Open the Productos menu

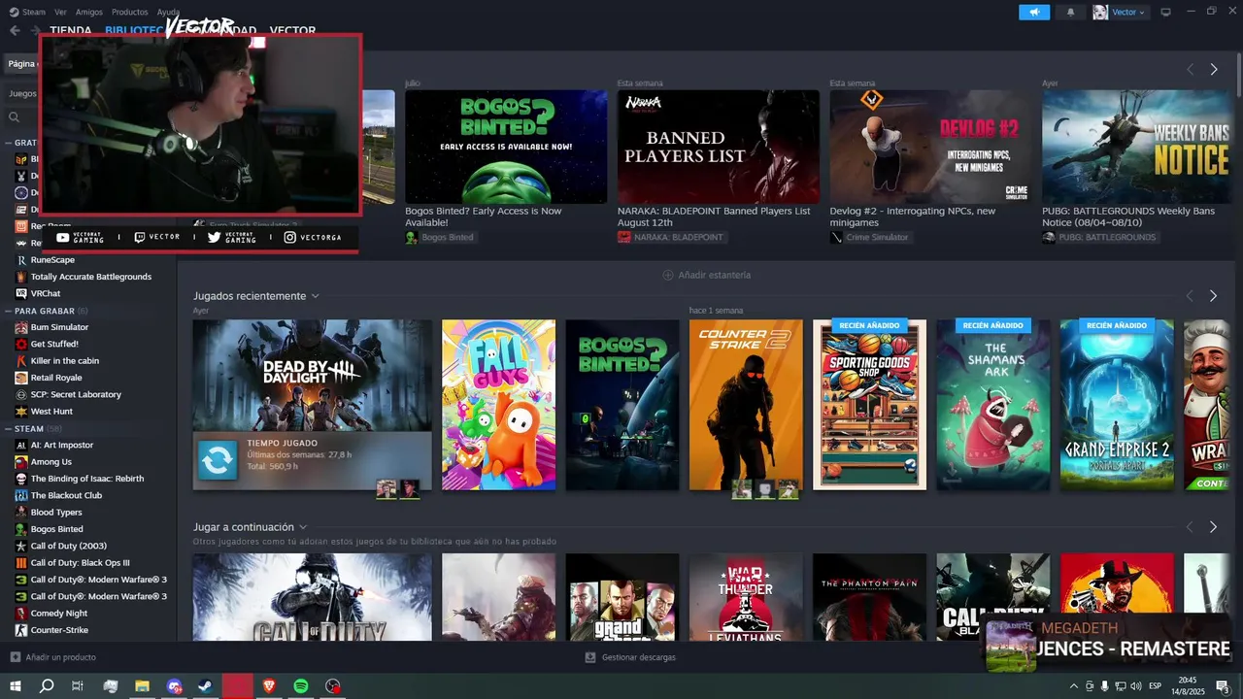click(129, 12)
